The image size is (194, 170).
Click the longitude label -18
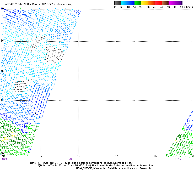pos(154,156)
